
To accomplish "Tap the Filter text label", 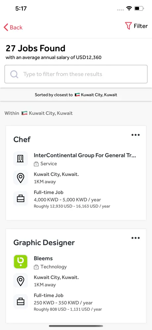I will pyautogui.click(x=141, y=26).
